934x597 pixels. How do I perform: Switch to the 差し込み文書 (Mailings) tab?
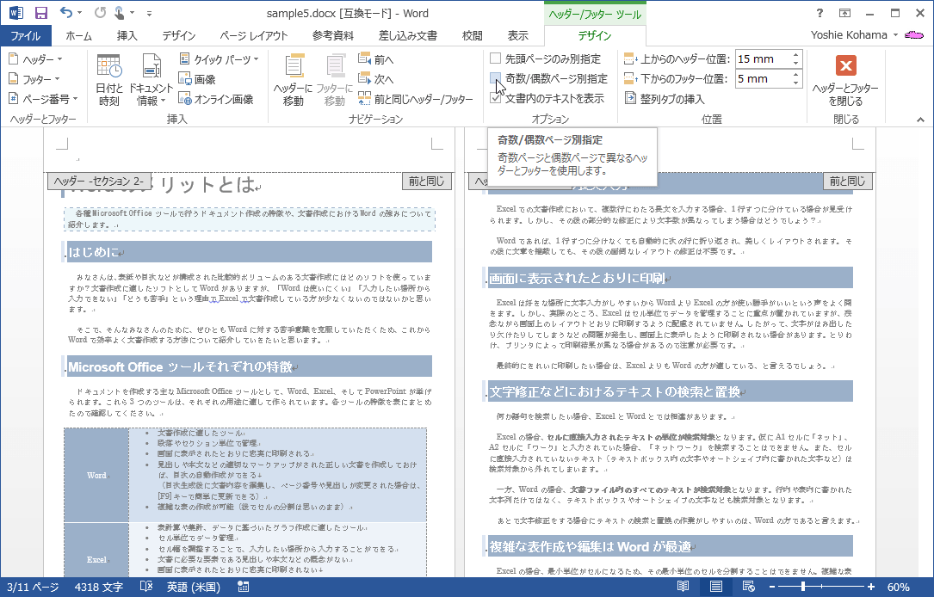click(x=408, y=36)
